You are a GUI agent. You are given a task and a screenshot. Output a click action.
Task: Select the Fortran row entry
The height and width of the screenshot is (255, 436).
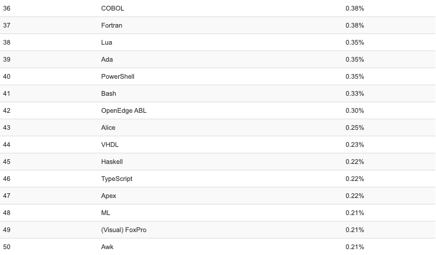[x=112, y=26]
